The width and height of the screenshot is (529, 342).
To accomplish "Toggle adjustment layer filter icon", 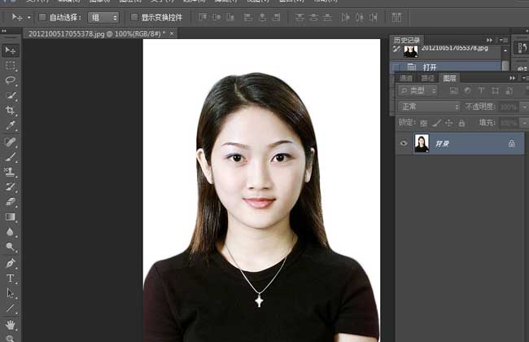I will point(468,90).
